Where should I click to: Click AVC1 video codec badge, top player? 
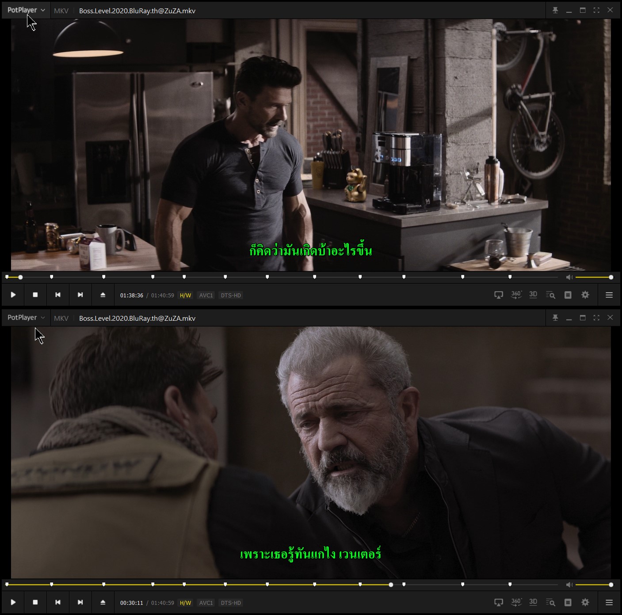click(x=206, y=295)
